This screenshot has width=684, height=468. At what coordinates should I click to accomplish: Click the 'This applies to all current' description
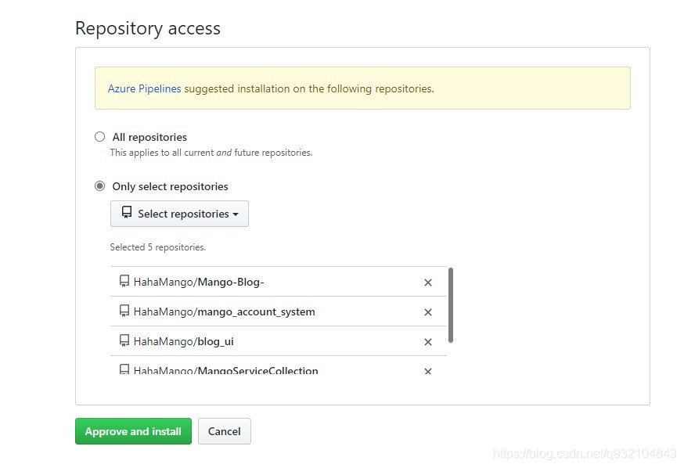(x=211, y=153)
